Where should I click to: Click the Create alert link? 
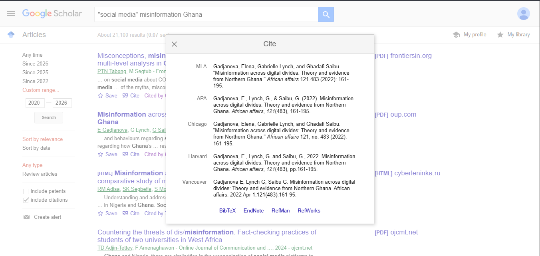click(48, 217)
